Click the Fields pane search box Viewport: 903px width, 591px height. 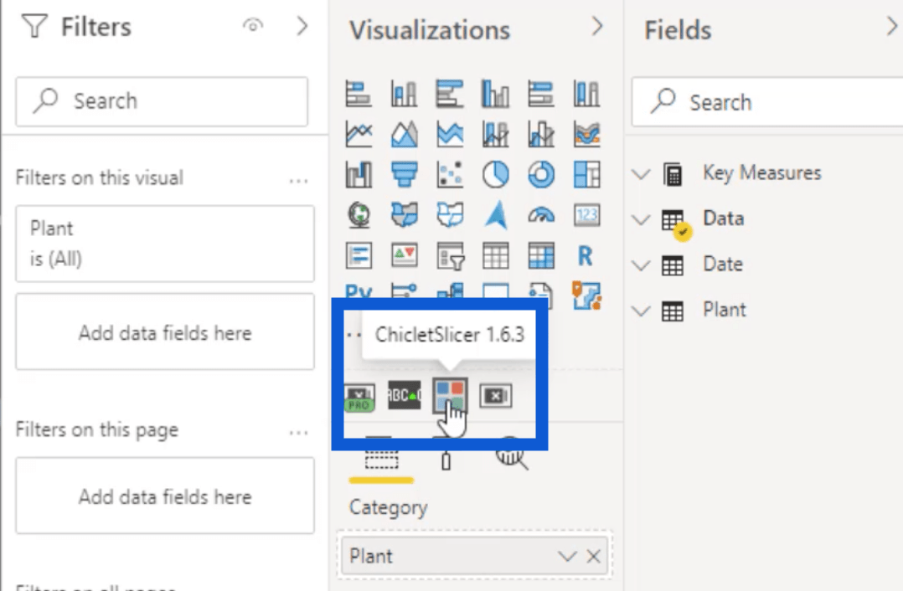[767, 102]
